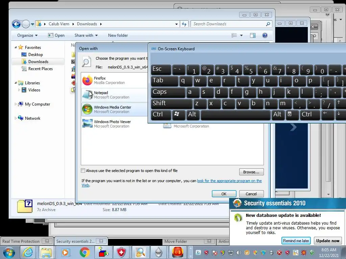Click the Explorer Back arrow button
Viewport: 346px width, 259px height.
[16, 24]
